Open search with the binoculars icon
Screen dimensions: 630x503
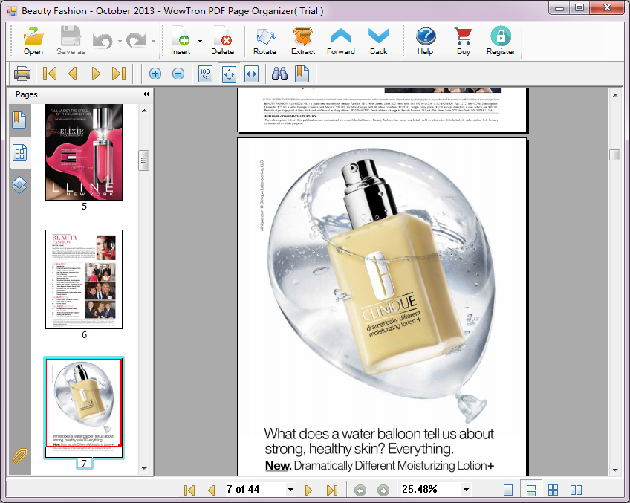pos(279,74)
